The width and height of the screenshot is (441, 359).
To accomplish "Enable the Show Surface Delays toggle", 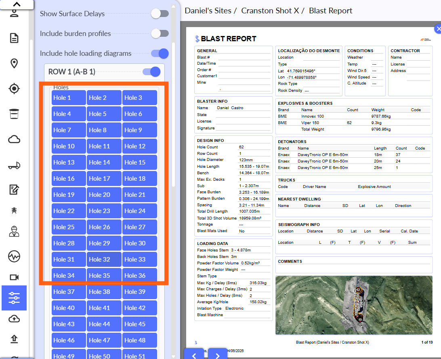I will tap(160, 14).
